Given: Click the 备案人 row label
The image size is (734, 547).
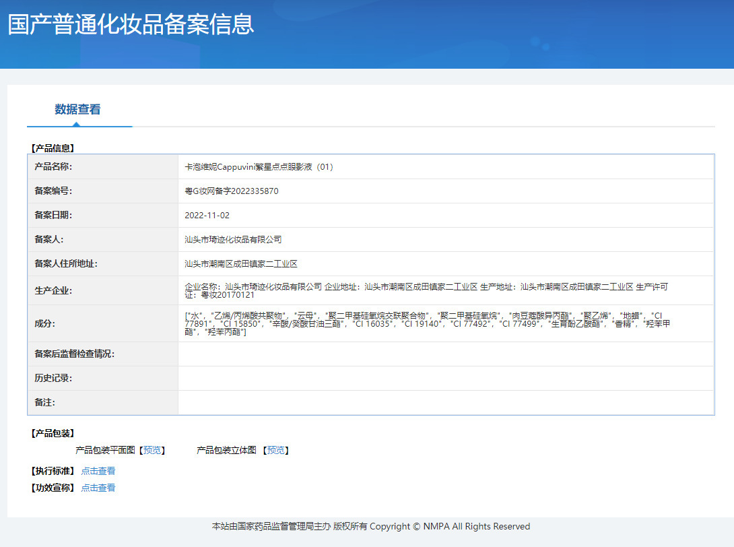Looking at the screenshot, I should coord(48,239).
